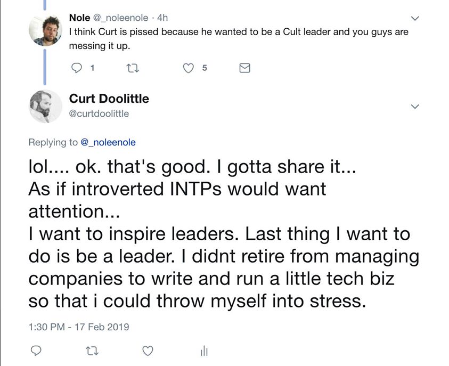Expand the chevron menu on Curt's tweet
Image resolution: width=449 pixels, height=366 pixels.
coord(415,107)
